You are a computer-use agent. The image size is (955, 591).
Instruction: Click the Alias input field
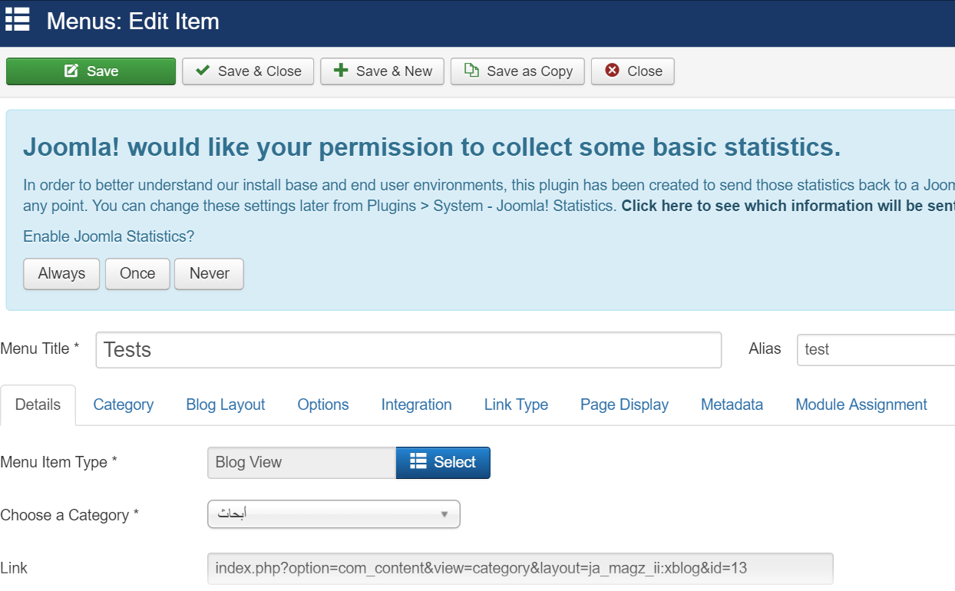coord(875,350)
